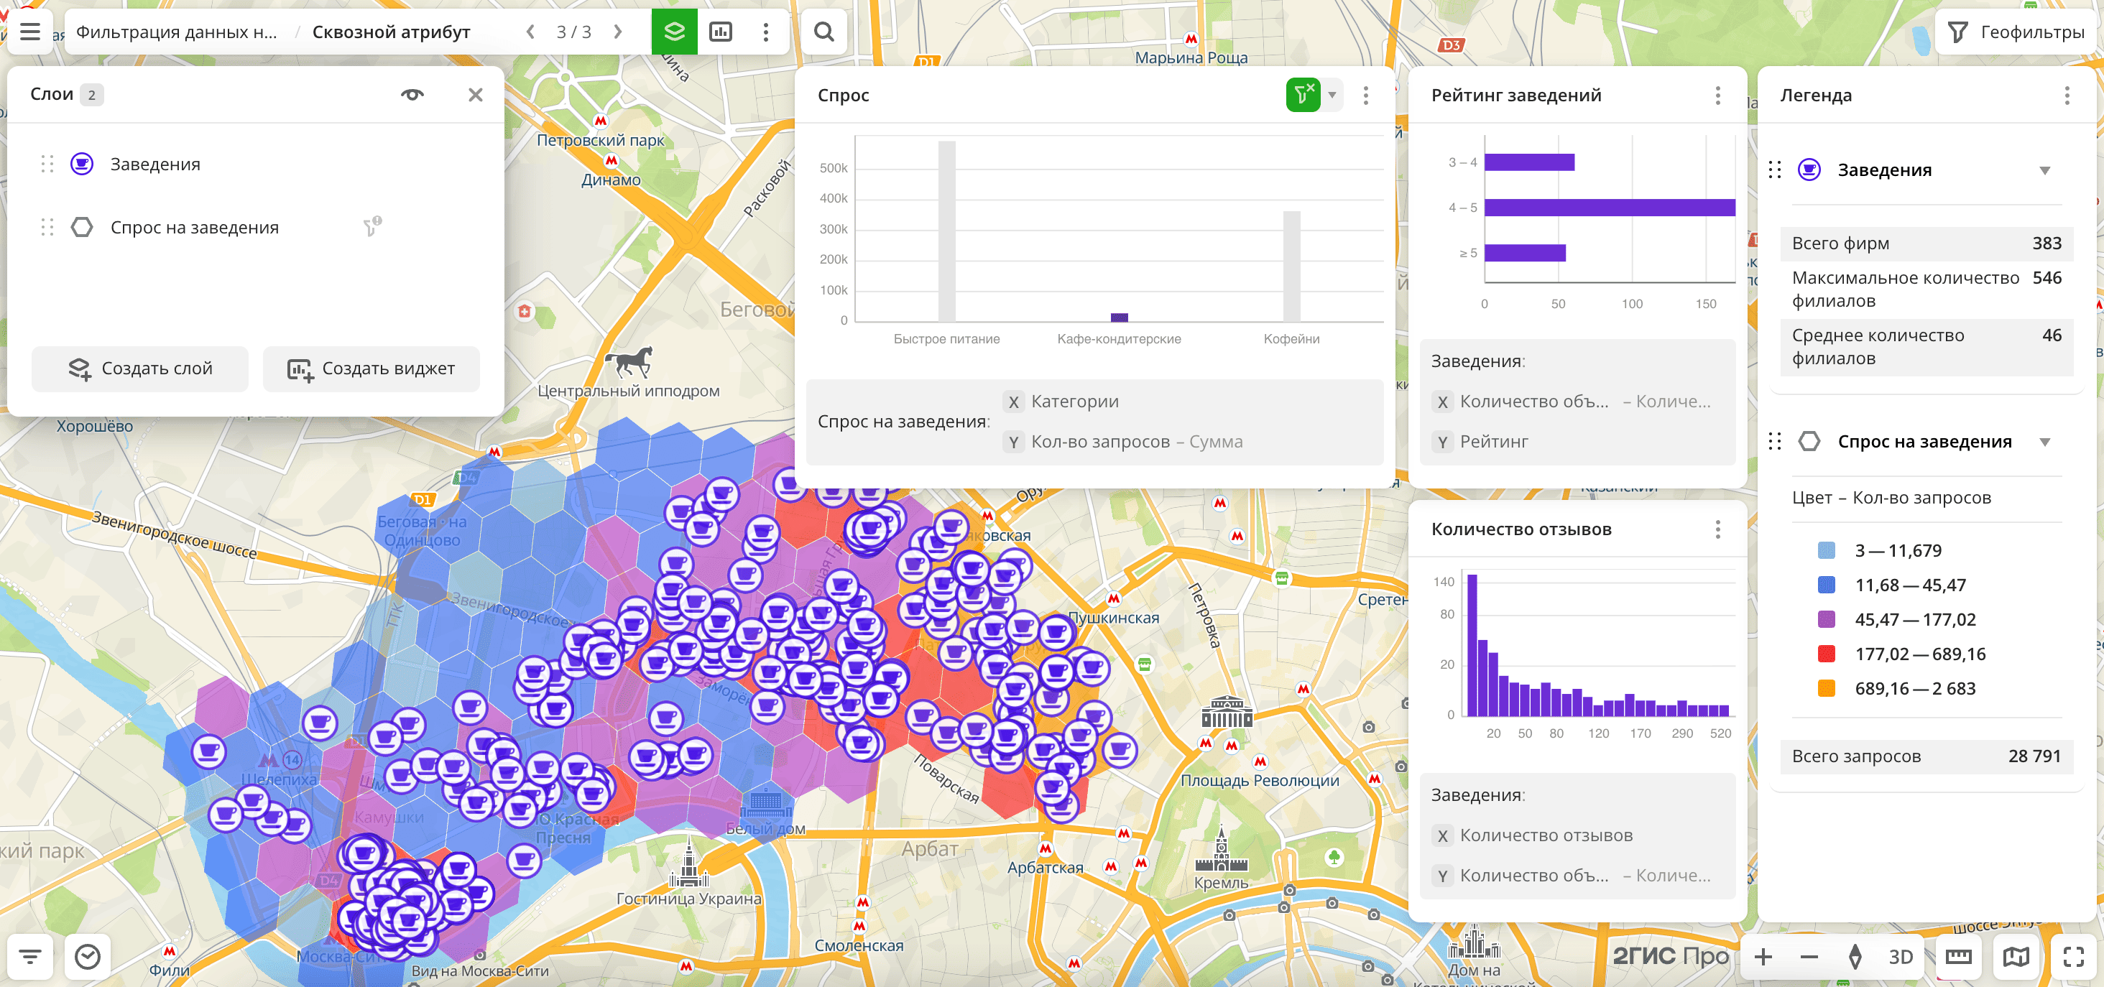Open the dropdown arrow next to Спрос filter

(x=1332, y=95)
